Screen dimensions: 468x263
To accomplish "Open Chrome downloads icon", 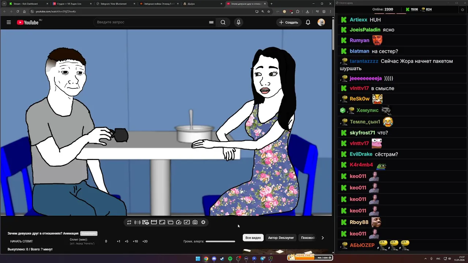I will (x=307, y=11).
